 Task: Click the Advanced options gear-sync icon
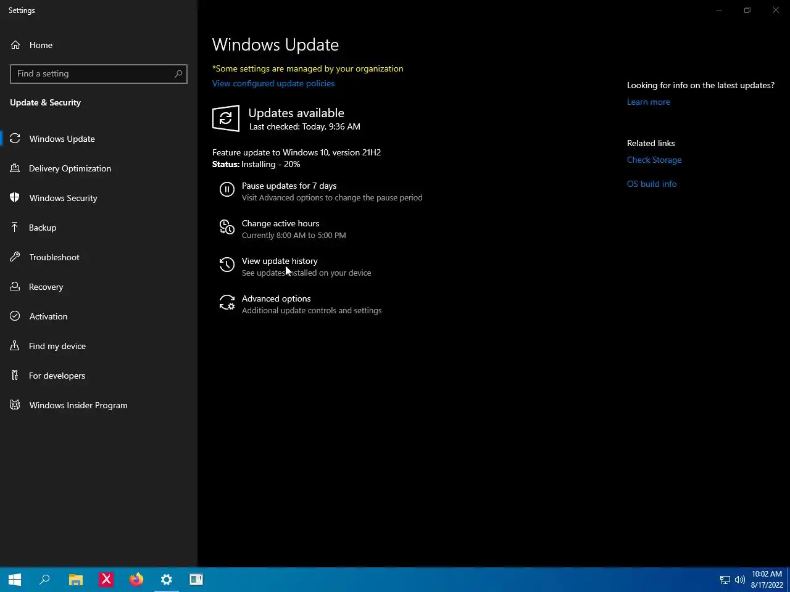point(227,303)
